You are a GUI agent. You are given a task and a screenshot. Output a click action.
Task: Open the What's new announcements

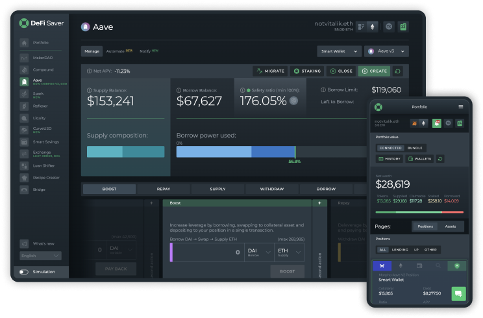click(x=37, y=243)
